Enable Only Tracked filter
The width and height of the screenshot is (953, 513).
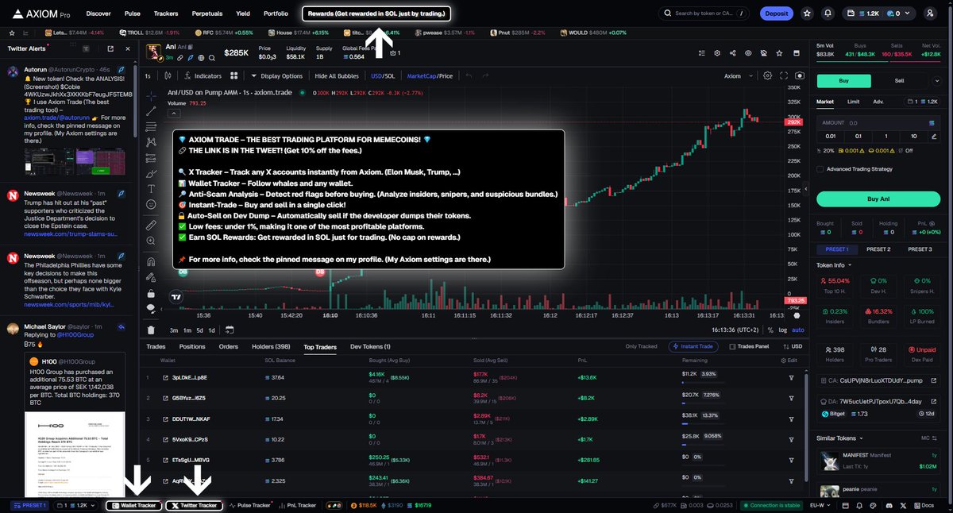click(x=641, y=346)
